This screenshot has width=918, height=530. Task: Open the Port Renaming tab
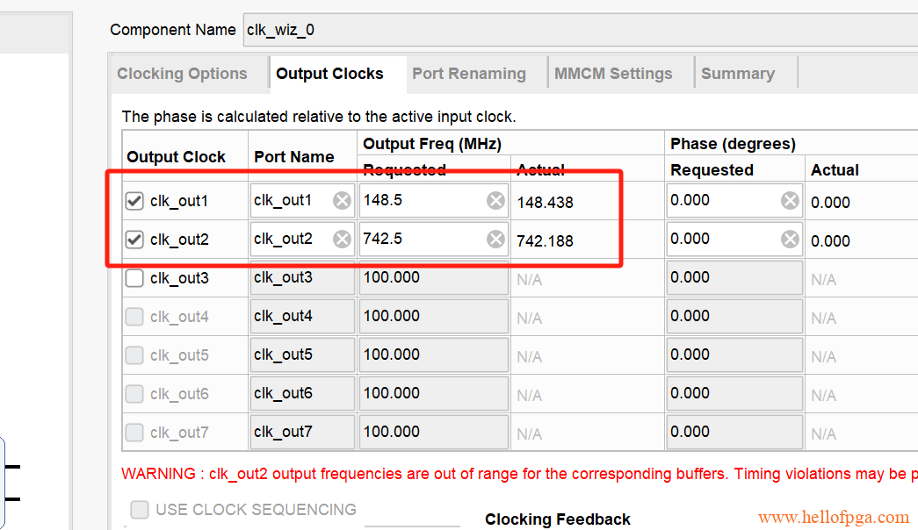(469, 74)
